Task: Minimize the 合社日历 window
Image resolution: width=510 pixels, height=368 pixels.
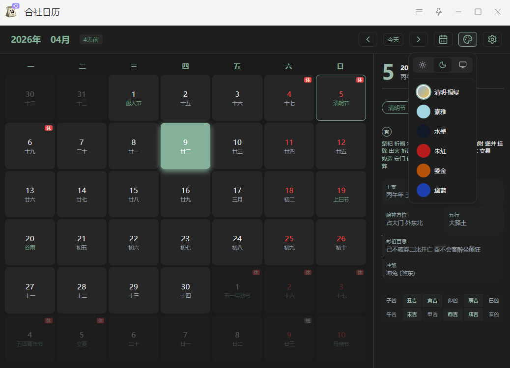Action: pos(458,12)
